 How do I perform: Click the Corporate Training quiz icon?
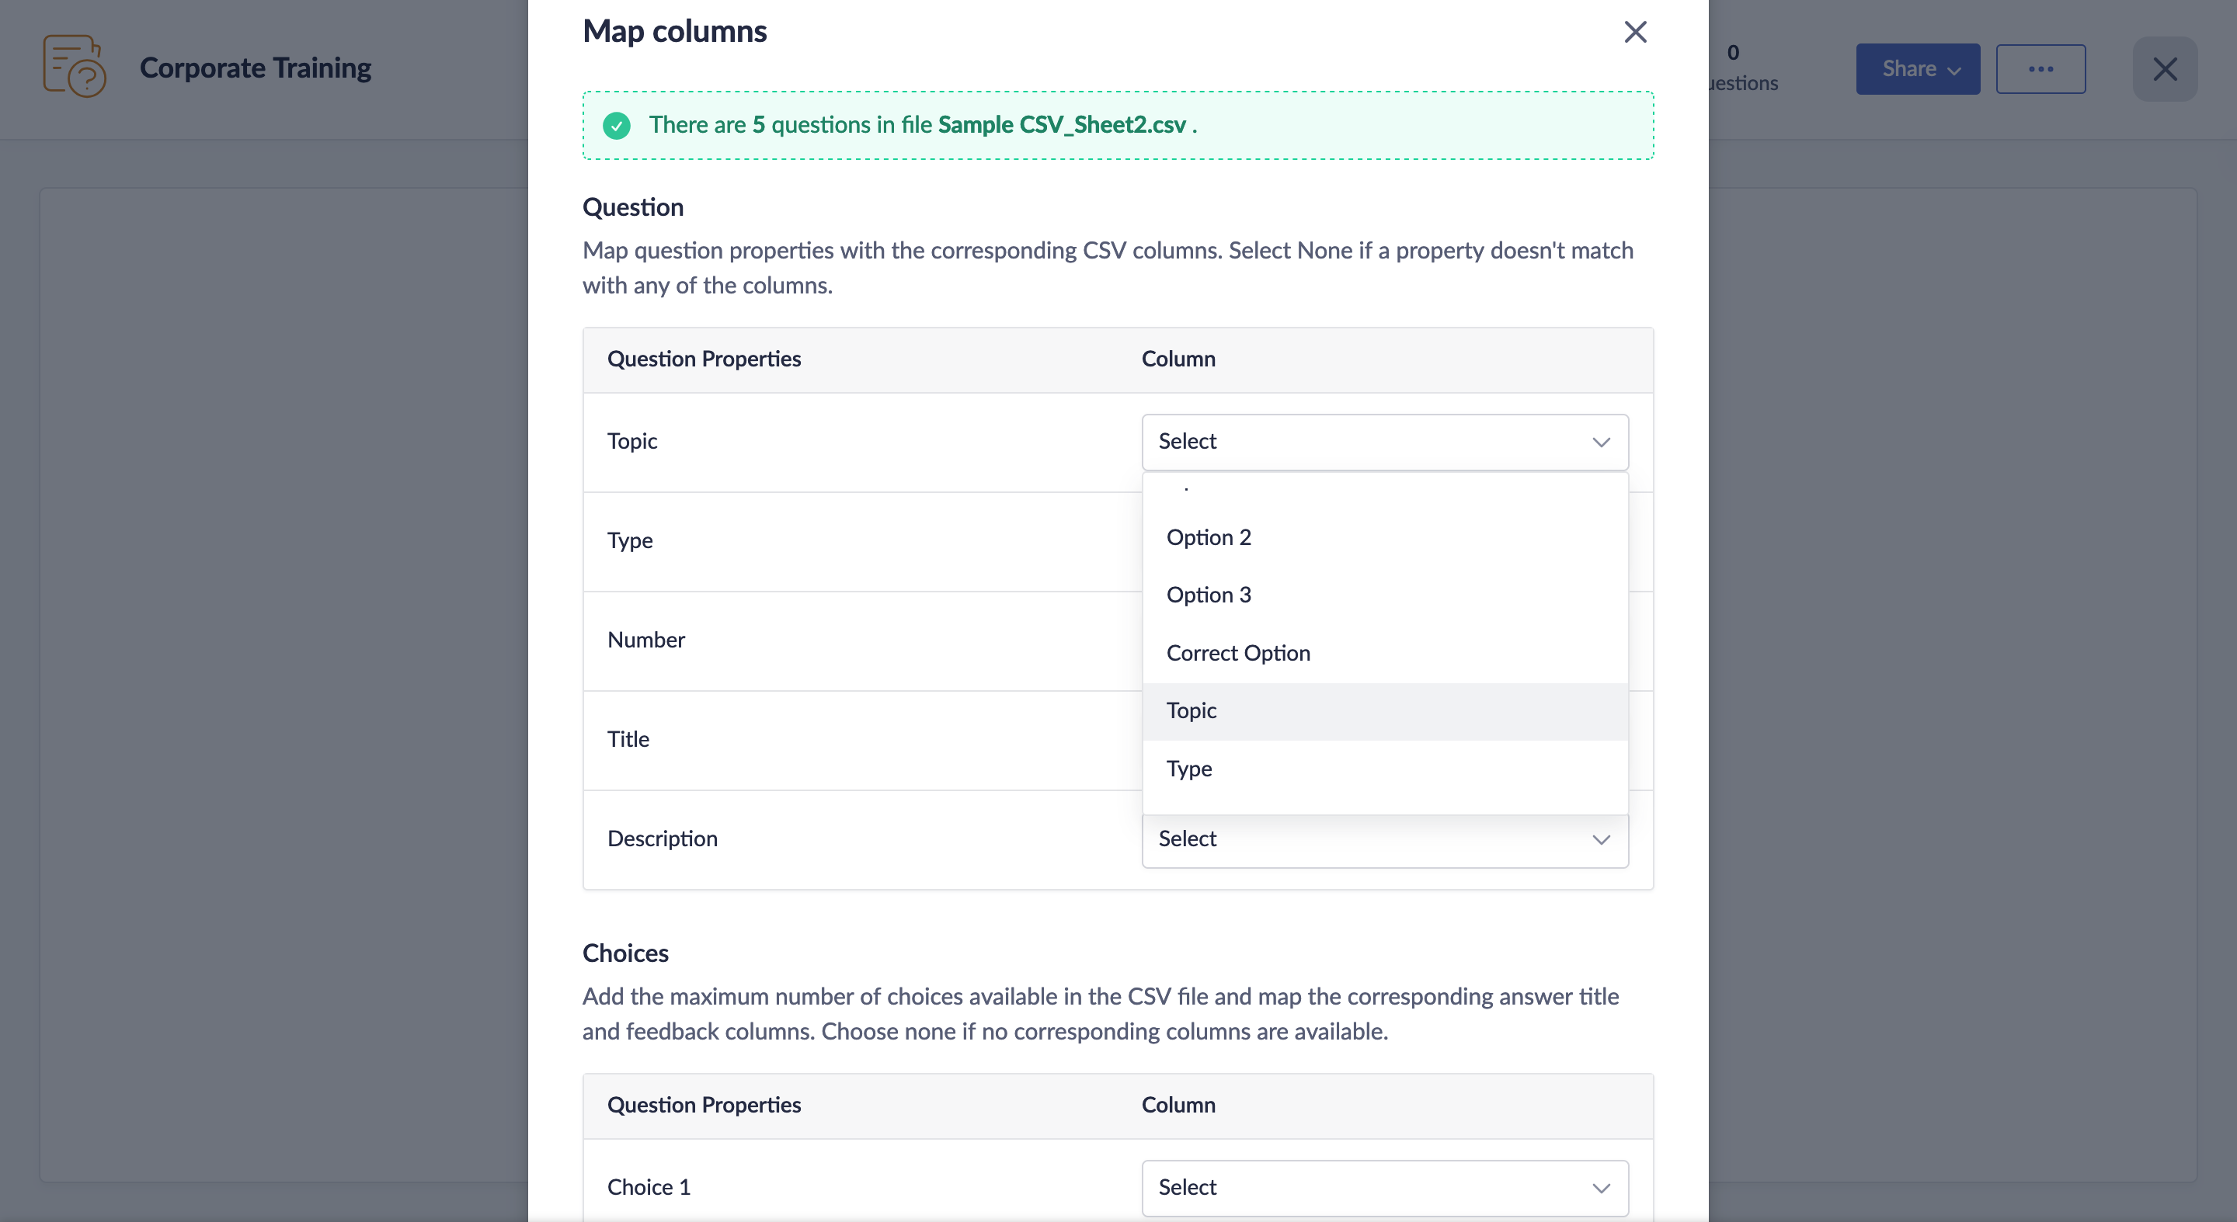pos(75,67)
